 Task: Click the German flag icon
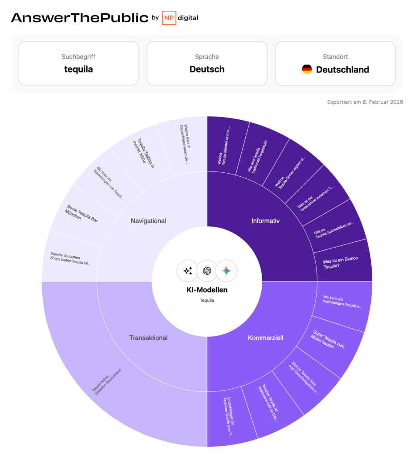[307, 69]
